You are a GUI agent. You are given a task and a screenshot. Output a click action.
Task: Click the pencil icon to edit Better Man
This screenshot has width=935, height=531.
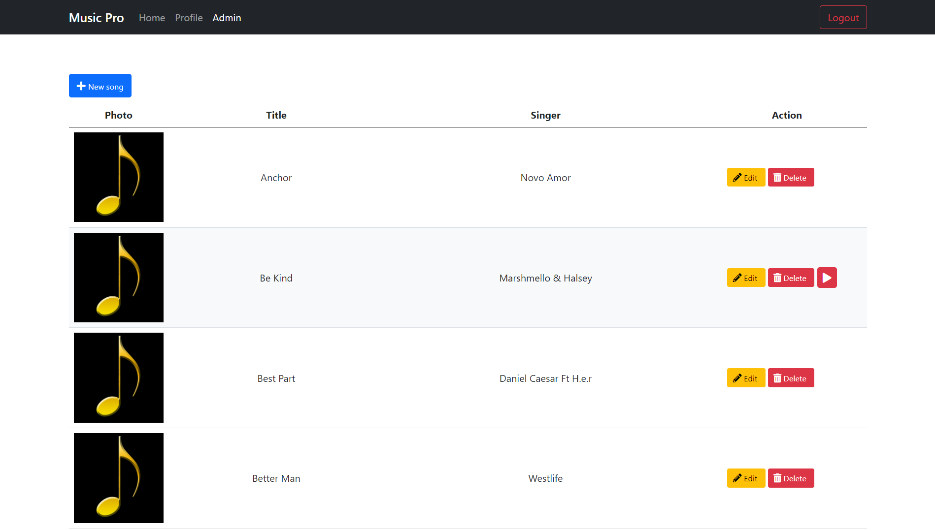(x=737, y=478)
